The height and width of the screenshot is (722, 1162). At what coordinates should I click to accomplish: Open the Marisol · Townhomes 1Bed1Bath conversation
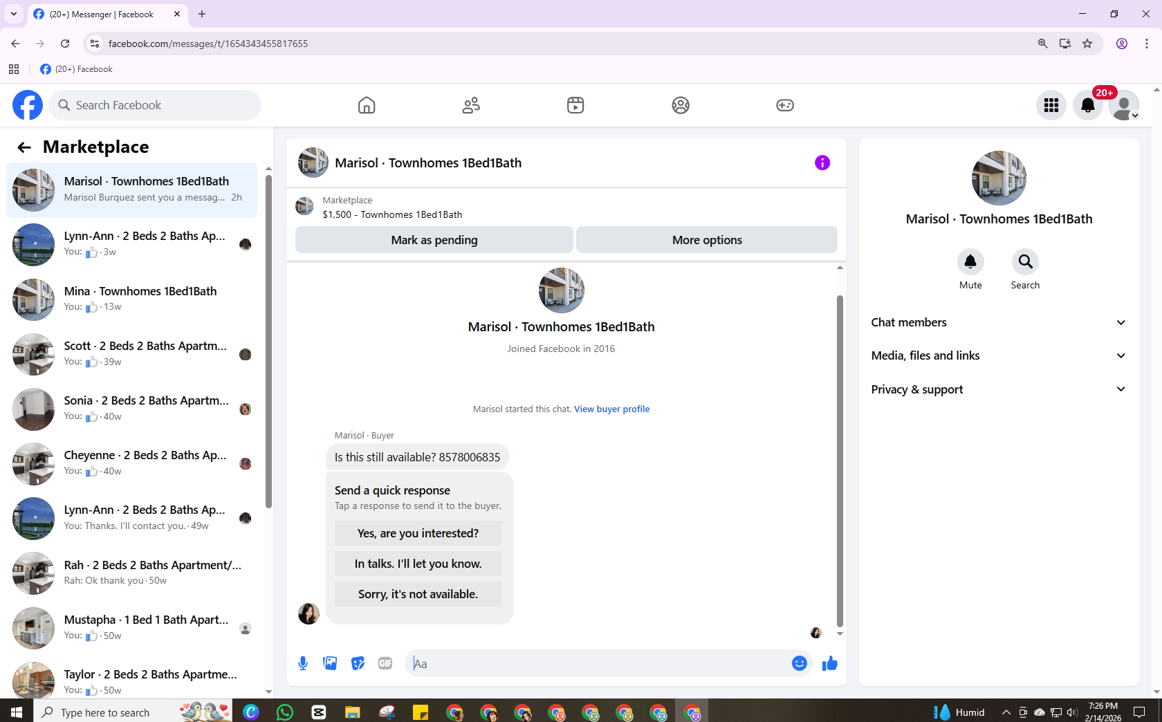click(132, 189)
